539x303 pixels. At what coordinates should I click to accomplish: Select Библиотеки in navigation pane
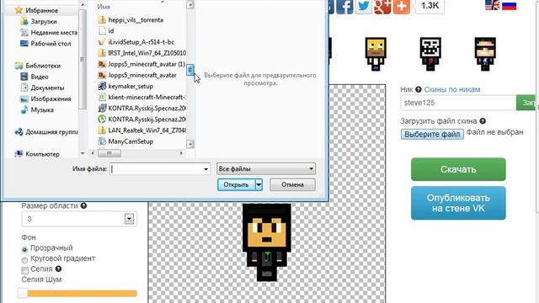(38, 66)
